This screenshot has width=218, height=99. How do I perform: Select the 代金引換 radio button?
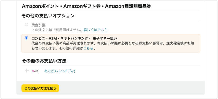(26, 25)
